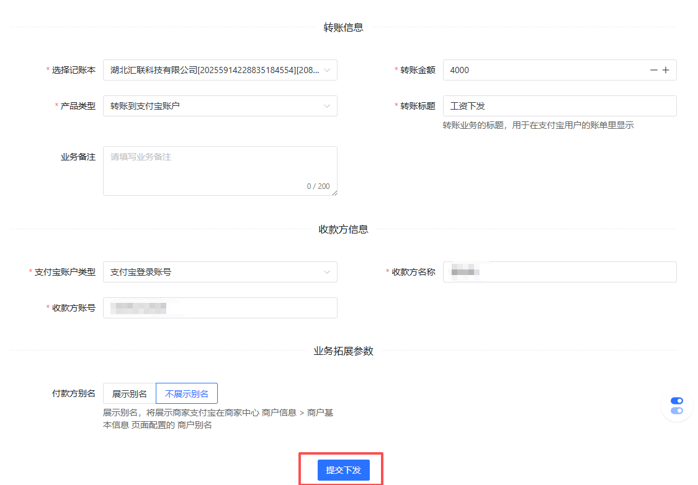Increase 转账金额 with the plus icon
This screenshot has height=485, width=698.
tap(666, 70)
